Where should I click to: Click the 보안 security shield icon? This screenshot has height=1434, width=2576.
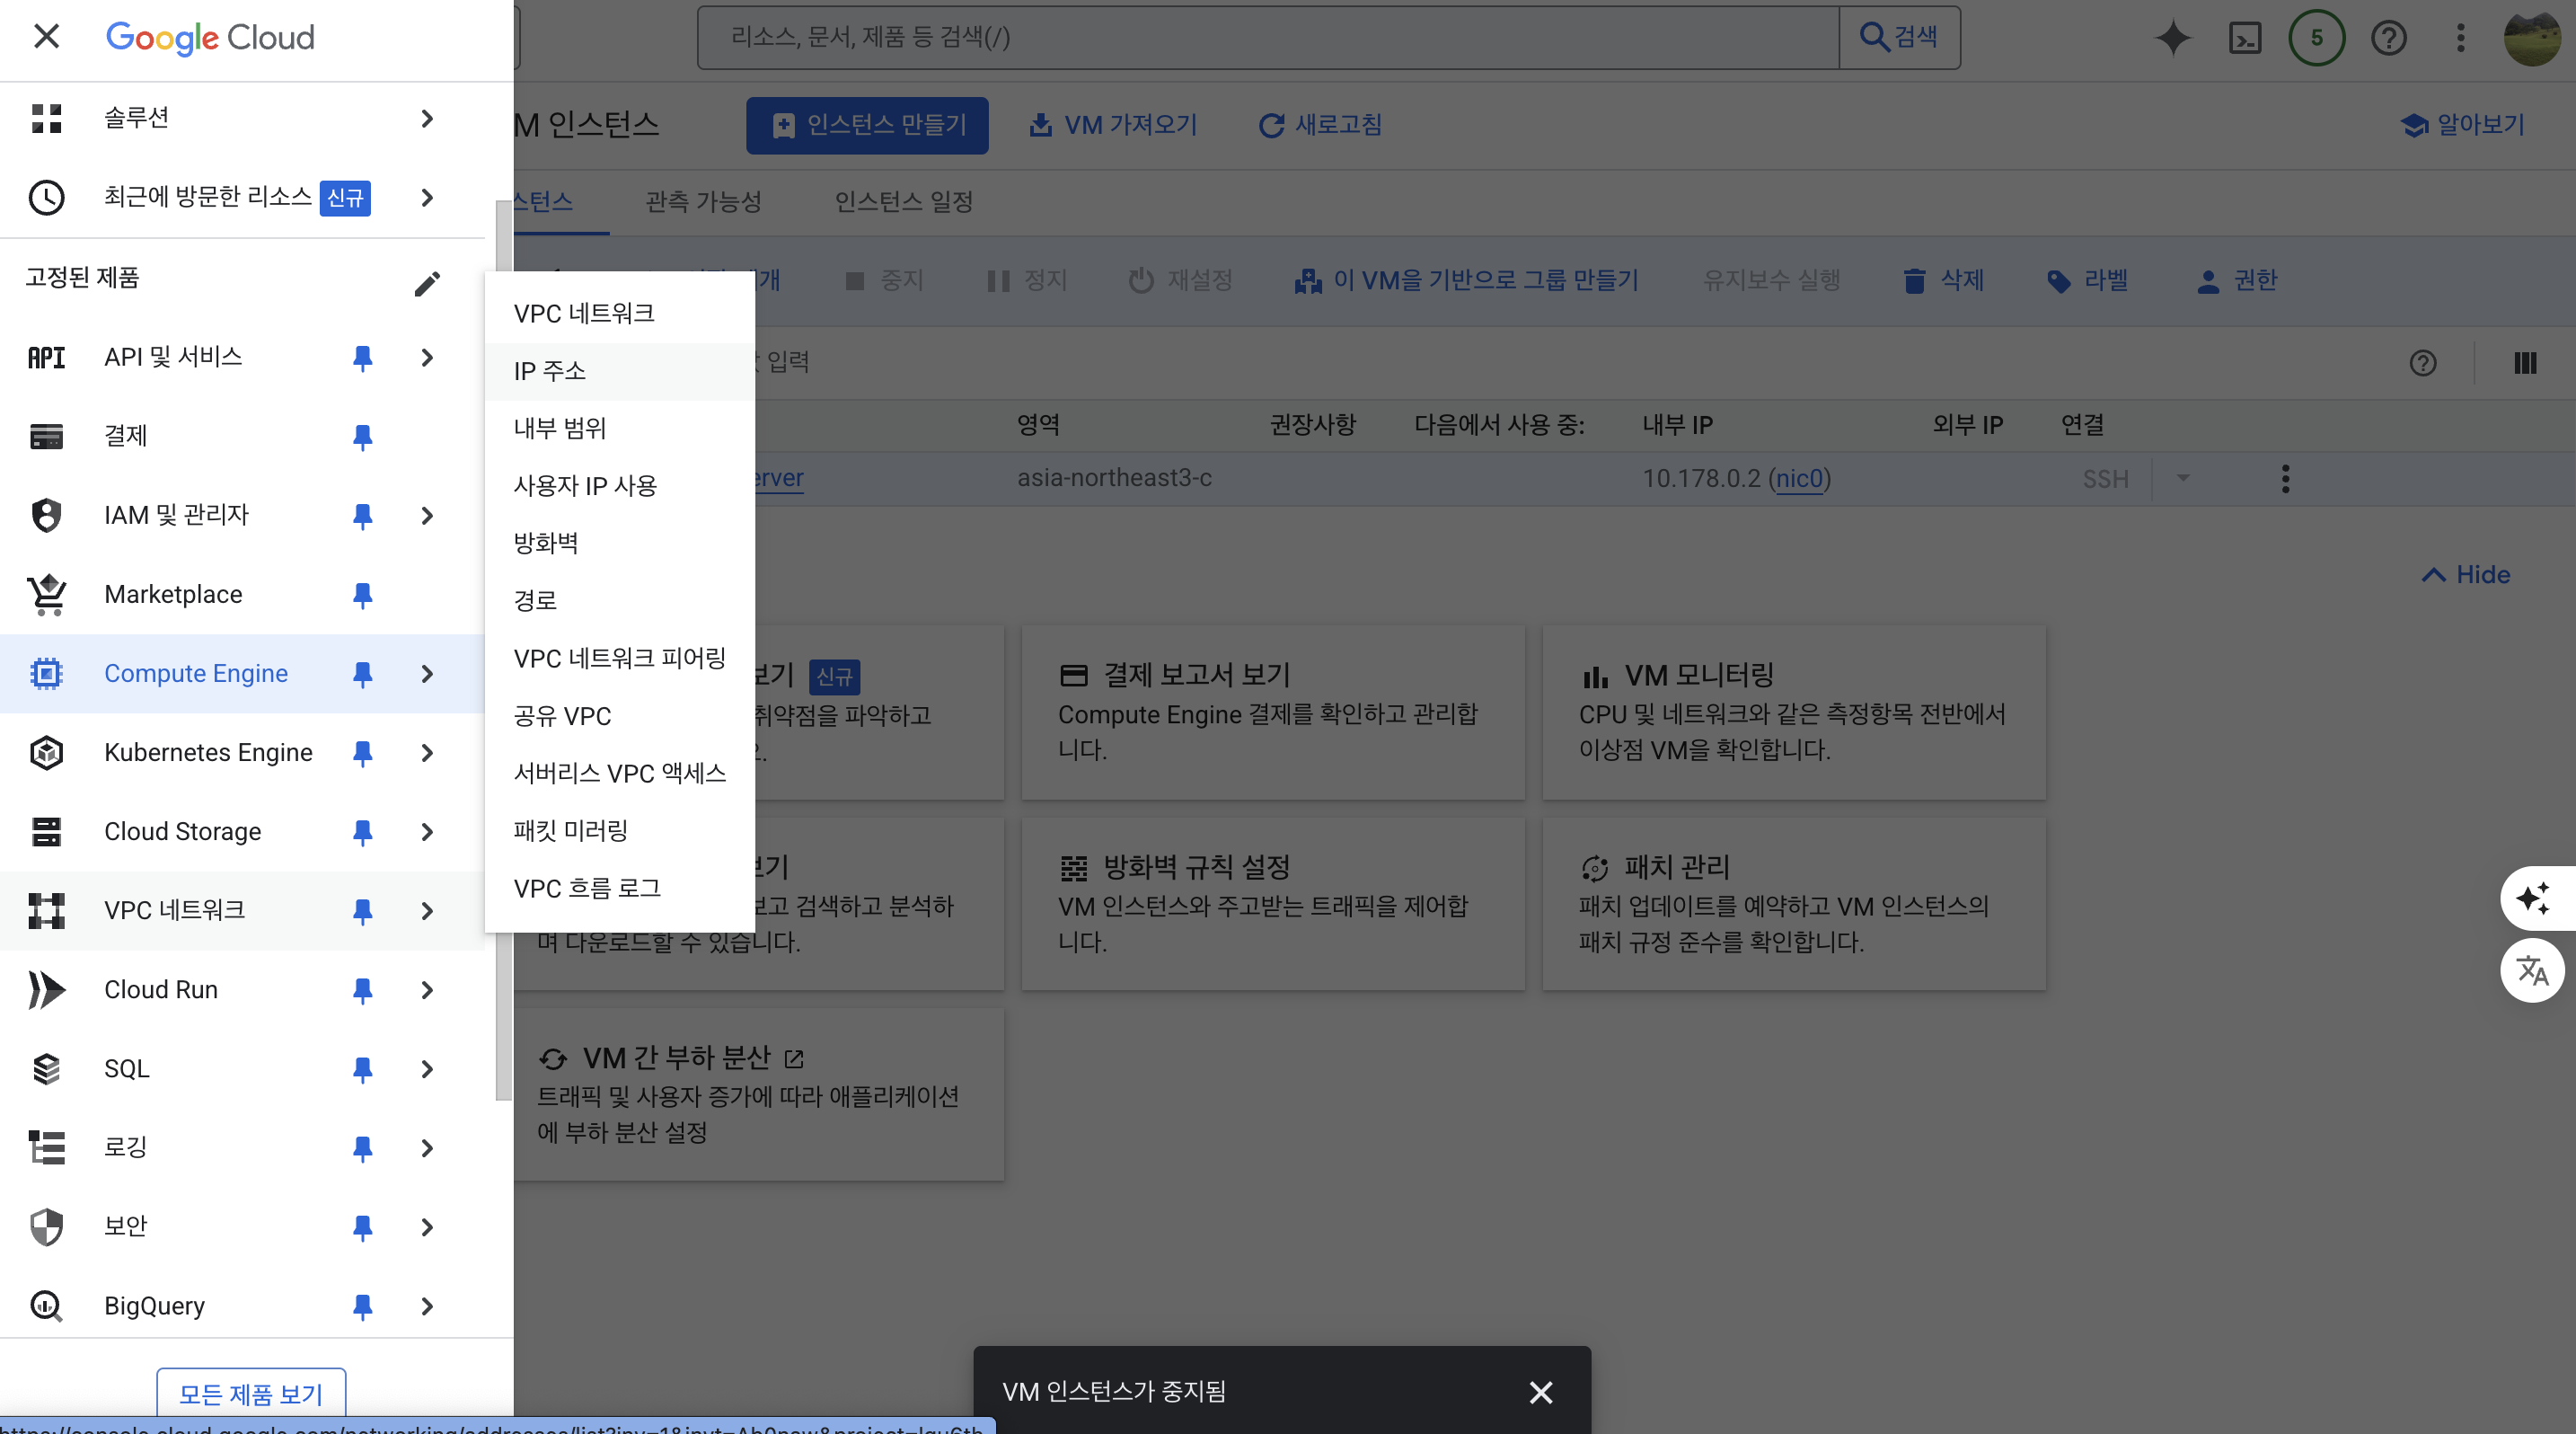click(x=46, y=1226)
